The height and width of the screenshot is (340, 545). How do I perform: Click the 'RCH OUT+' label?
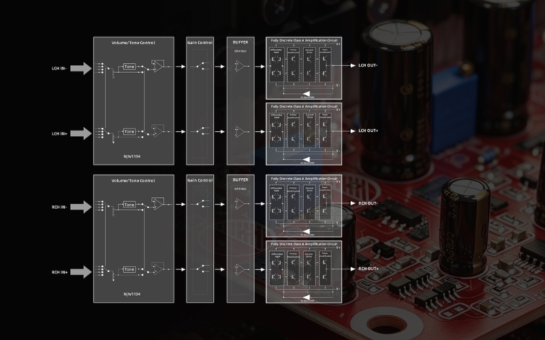[369, 269]
